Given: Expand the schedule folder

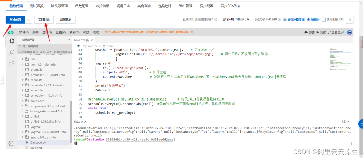Looking at the screenshot, I should pyautogui.click(x=22, y=90).
